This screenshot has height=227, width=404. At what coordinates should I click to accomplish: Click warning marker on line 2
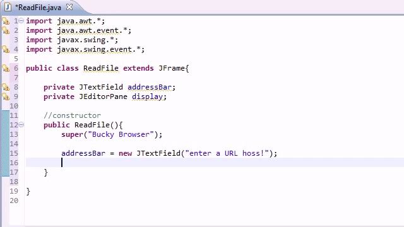[6, 31]
